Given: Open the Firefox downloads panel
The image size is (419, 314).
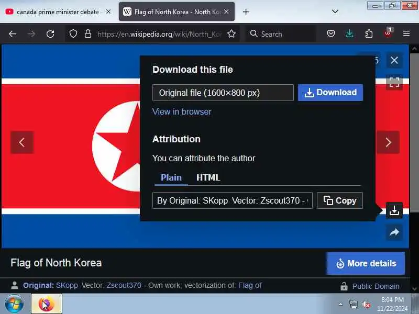Looking at the screenshot, I should [349, 33].
